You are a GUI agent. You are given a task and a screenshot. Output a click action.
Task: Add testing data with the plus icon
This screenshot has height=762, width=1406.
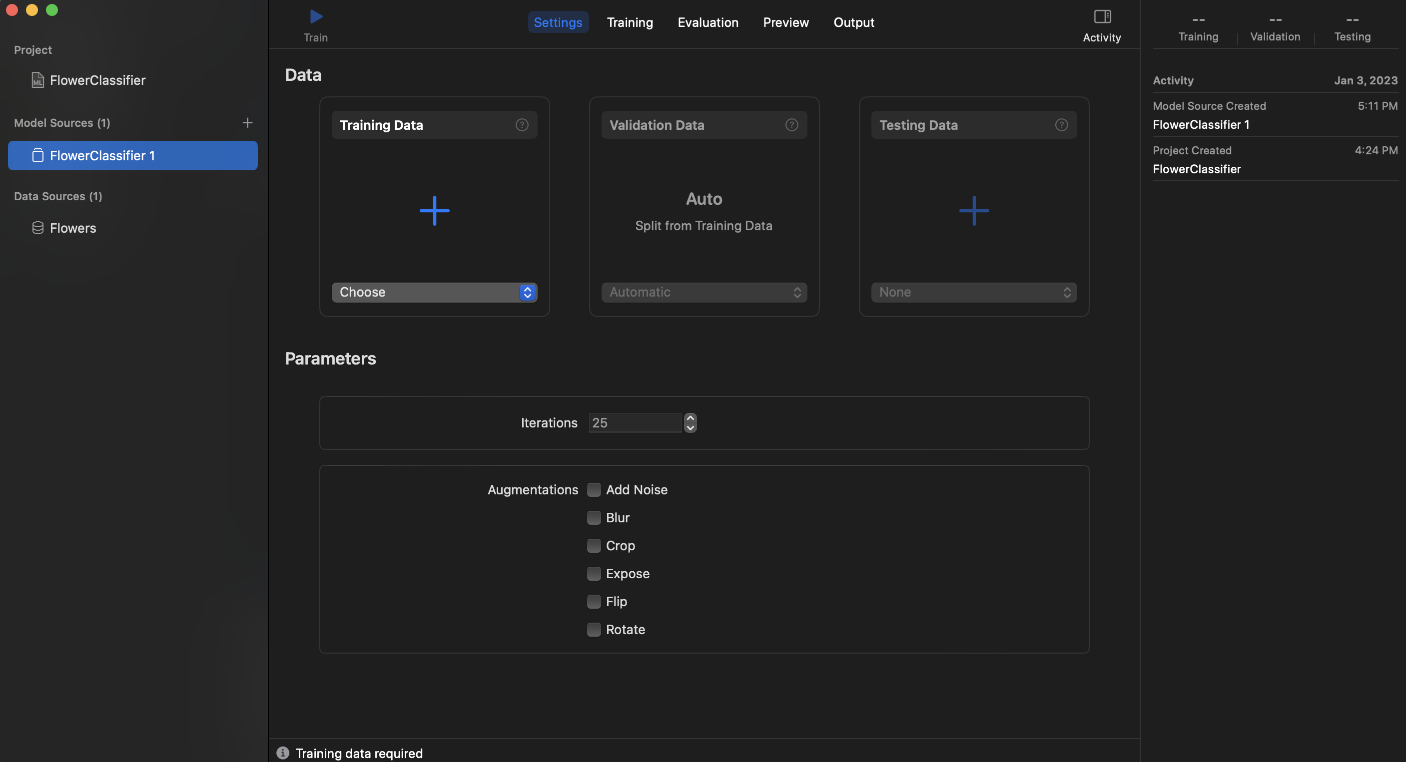[974, 211]
